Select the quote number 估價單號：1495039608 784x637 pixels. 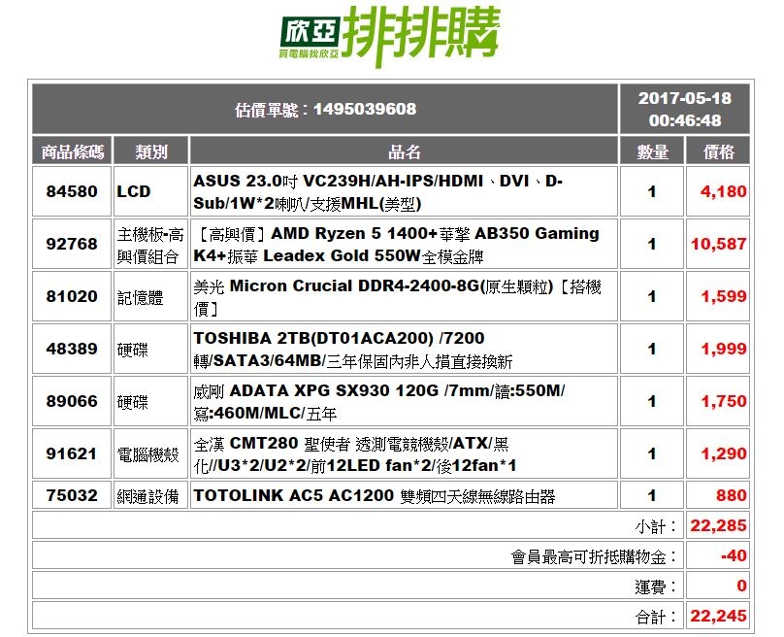(325, 109)
